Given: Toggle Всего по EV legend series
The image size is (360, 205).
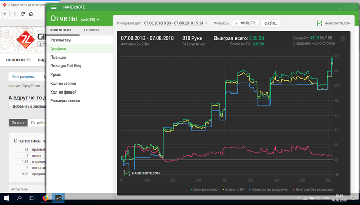Looking at the screenshot, I should tap(233, 190).
